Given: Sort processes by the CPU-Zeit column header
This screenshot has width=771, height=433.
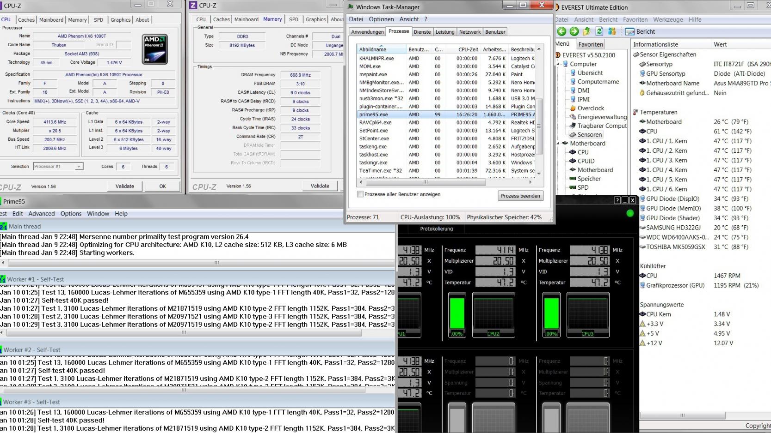Looking at the screenshot, I should click(x=463, y=49).
